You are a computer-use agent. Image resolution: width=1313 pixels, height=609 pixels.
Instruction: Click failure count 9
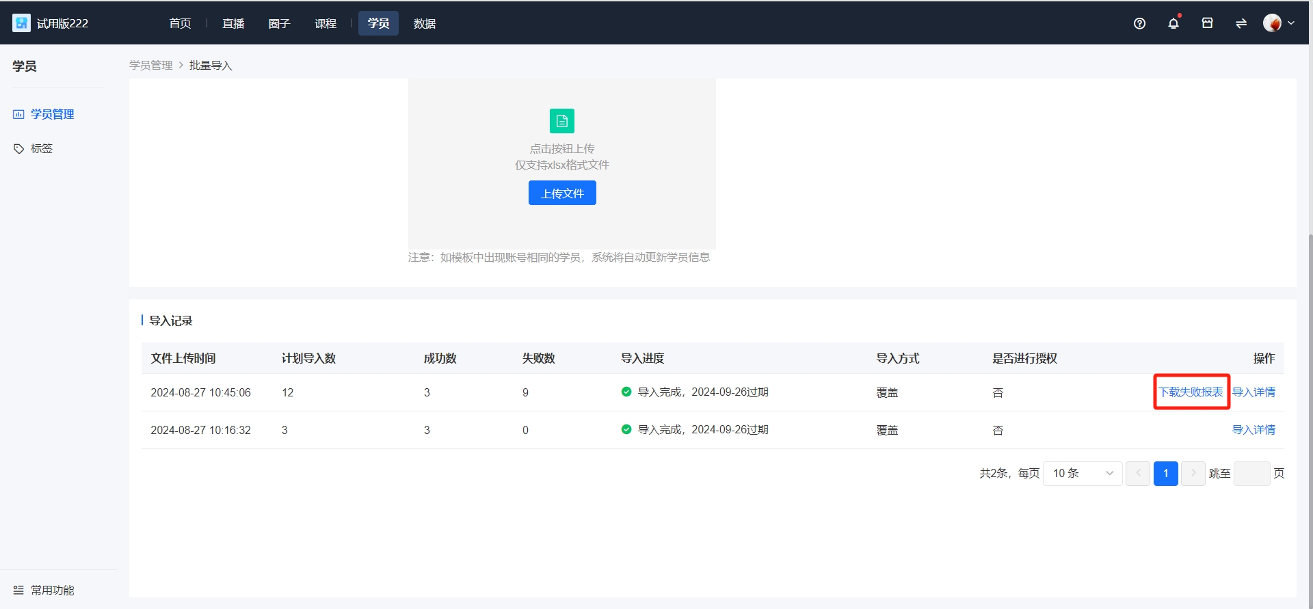(x=525, y=392)
